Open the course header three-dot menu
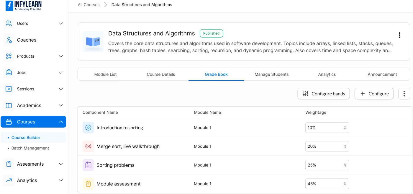Viewport: 413px width, 194px height. tap(399, 35)
